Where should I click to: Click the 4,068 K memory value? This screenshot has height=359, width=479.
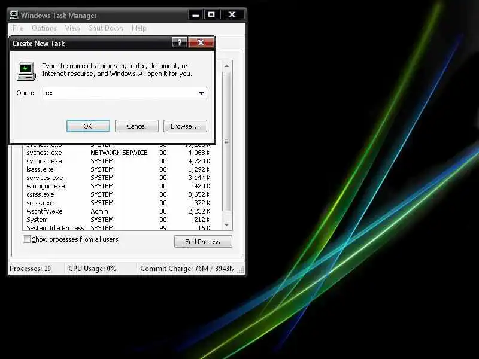(199, 153)
